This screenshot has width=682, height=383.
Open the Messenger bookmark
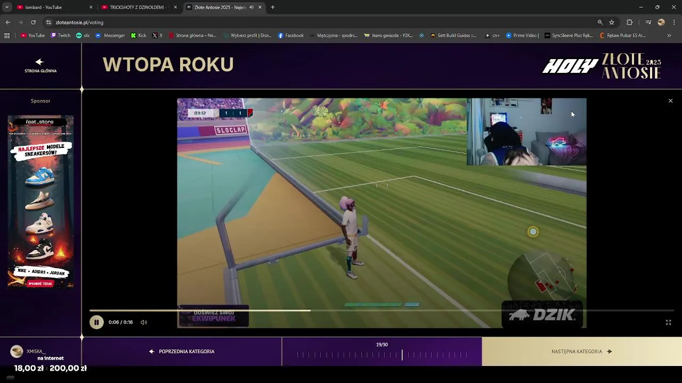(110, 36)
